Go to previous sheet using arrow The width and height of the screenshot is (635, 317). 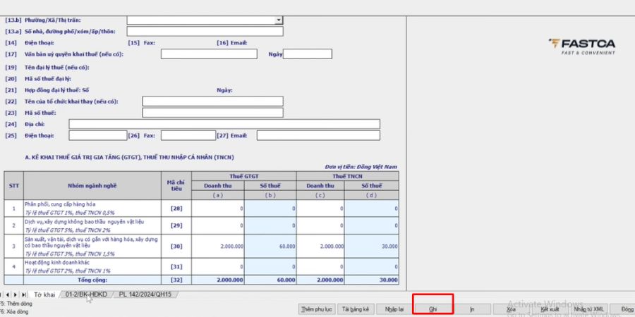coord(8,294)
